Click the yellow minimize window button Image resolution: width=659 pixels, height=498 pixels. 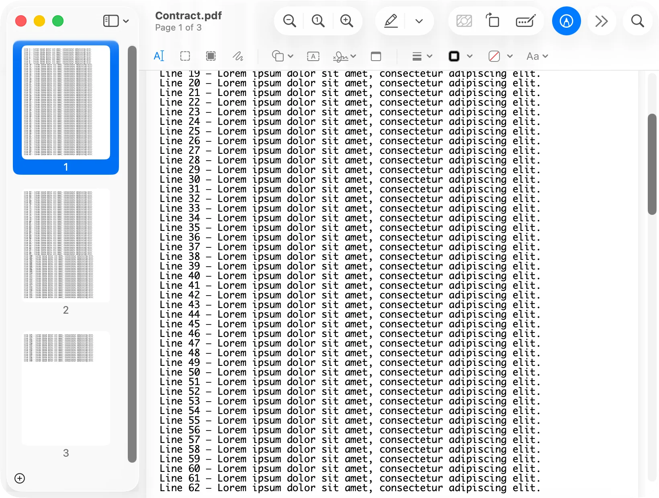39,21
